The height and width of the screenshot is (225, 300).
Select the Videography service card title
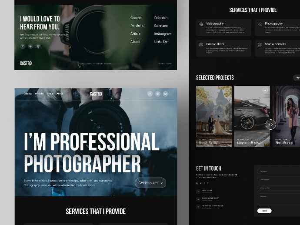(x=215, y=24)
